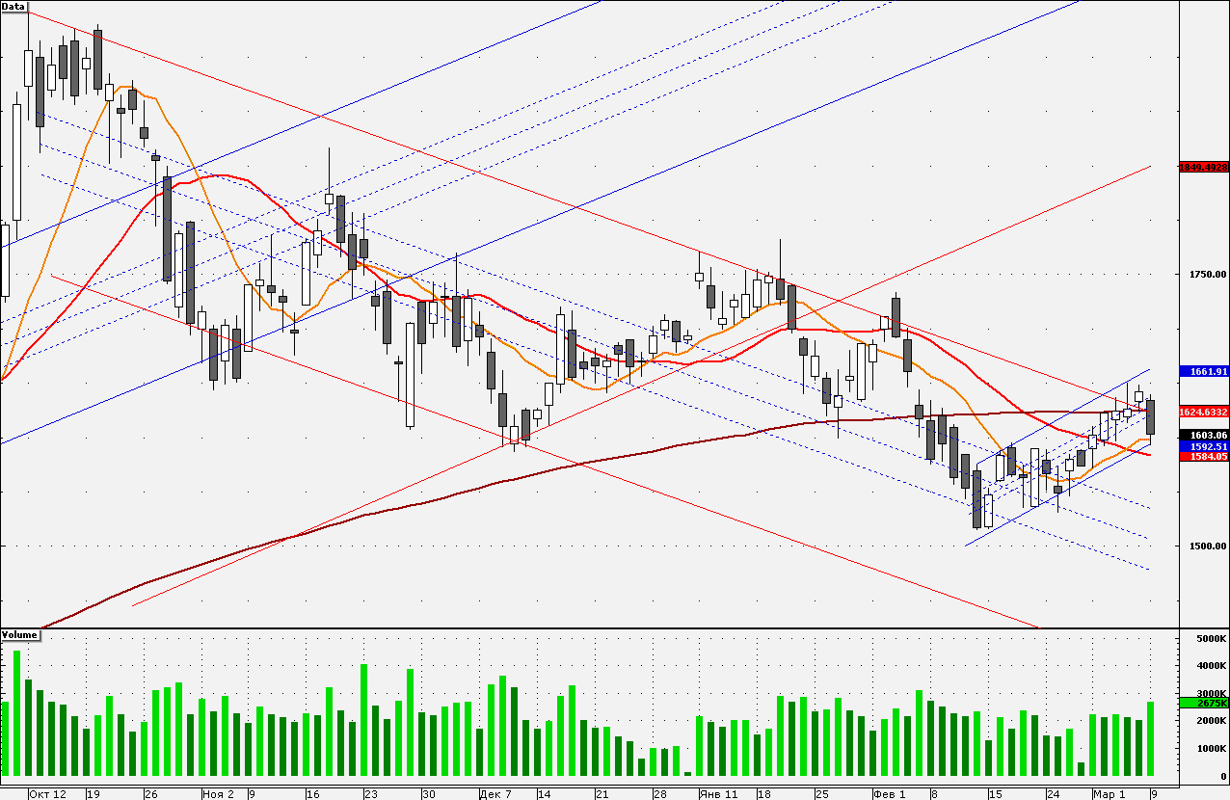Click the 2000K volume axis label
Screen dimensions: 1230x800
pos(1210,722)
